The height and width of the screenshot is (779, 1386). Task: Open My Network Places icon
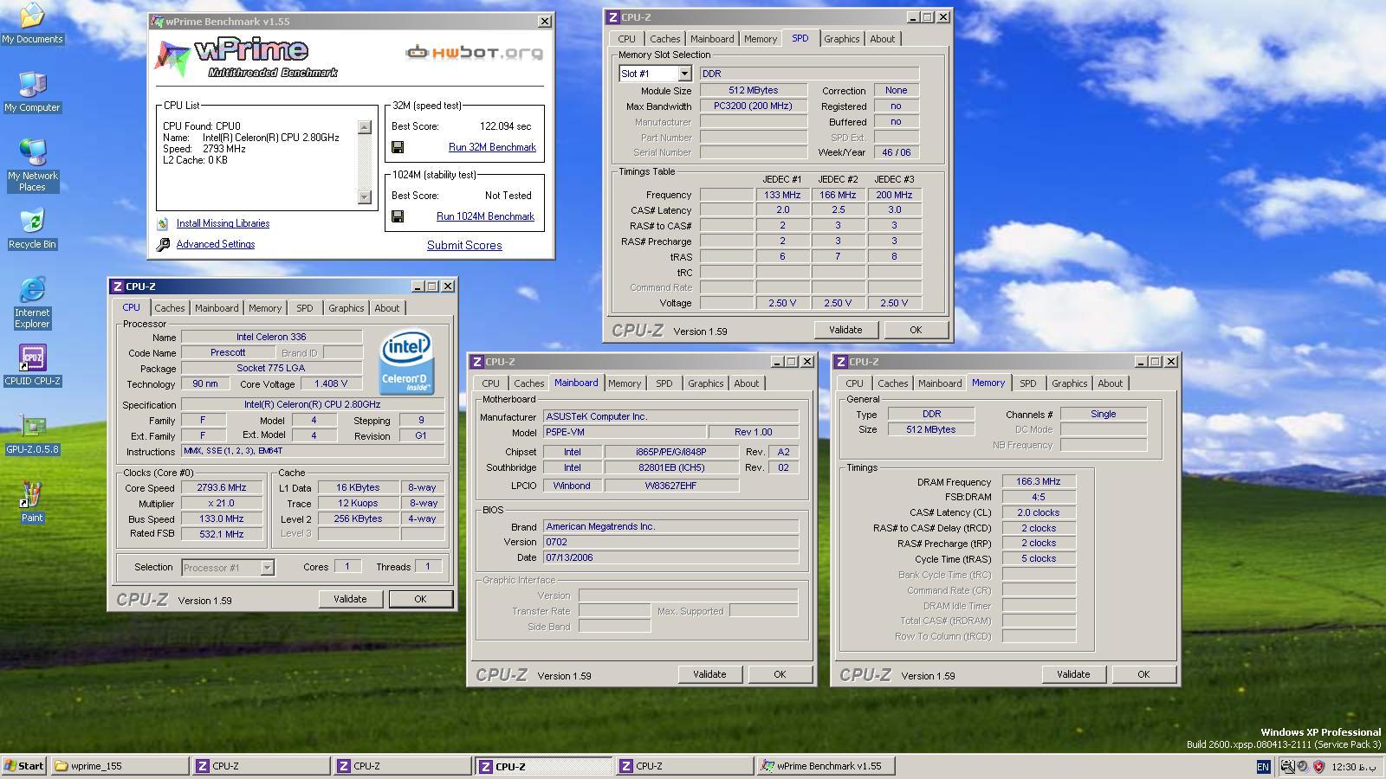click(32, 164)
